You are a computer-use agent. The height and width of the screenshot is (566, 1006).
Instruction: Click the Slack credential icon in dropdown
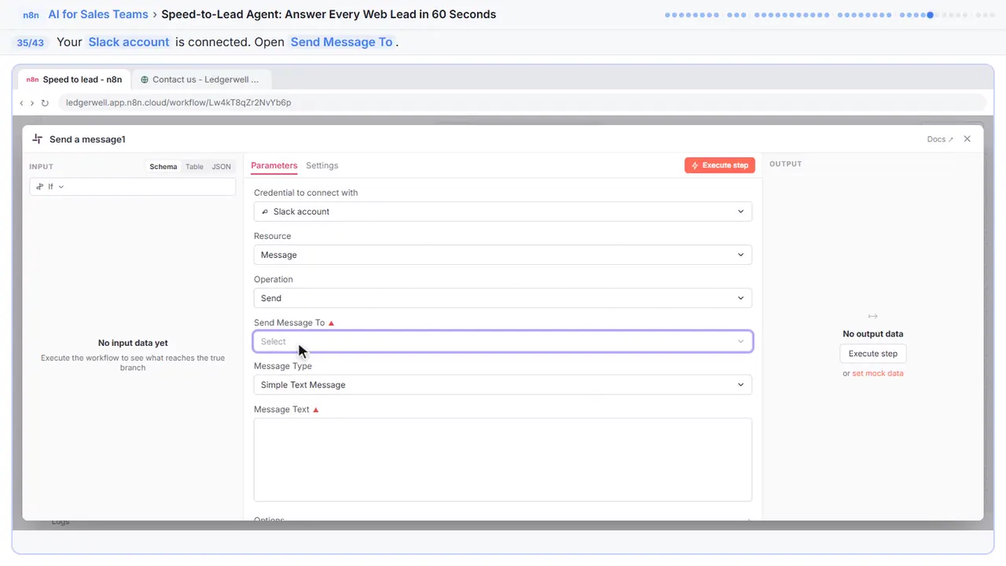pos(265,211)
